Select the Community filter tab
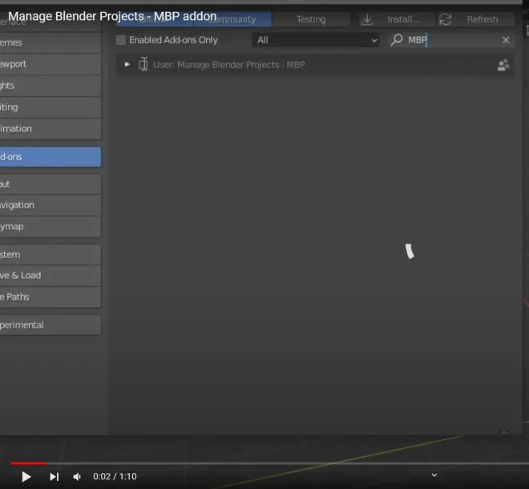 click(232, 19)
